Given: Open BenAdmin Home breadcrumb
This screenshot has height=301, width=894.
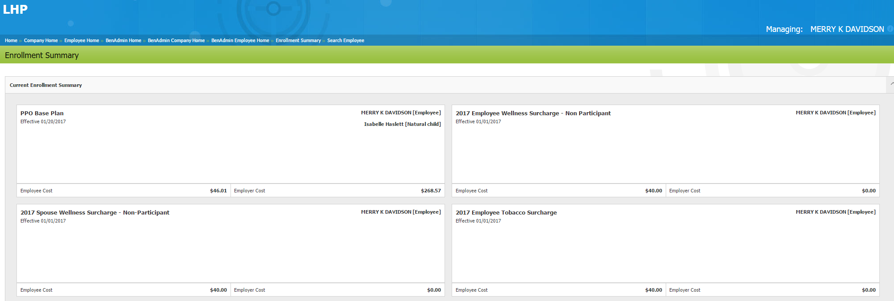Looking at the screenshot, I should point(123,40).
